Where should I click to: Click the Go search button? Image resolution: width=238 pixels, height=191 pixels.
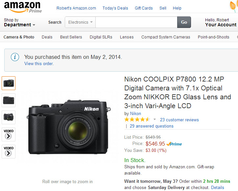[184, 22]
